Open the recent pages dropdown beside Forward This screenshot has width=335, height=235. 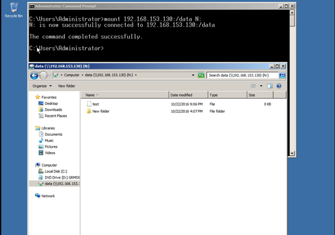point(50,75)
